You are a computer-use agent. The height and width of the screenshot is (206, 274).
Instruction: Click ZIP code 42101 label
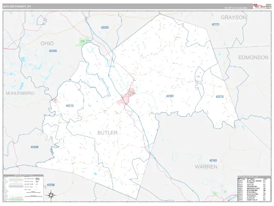tap(213, 161)
